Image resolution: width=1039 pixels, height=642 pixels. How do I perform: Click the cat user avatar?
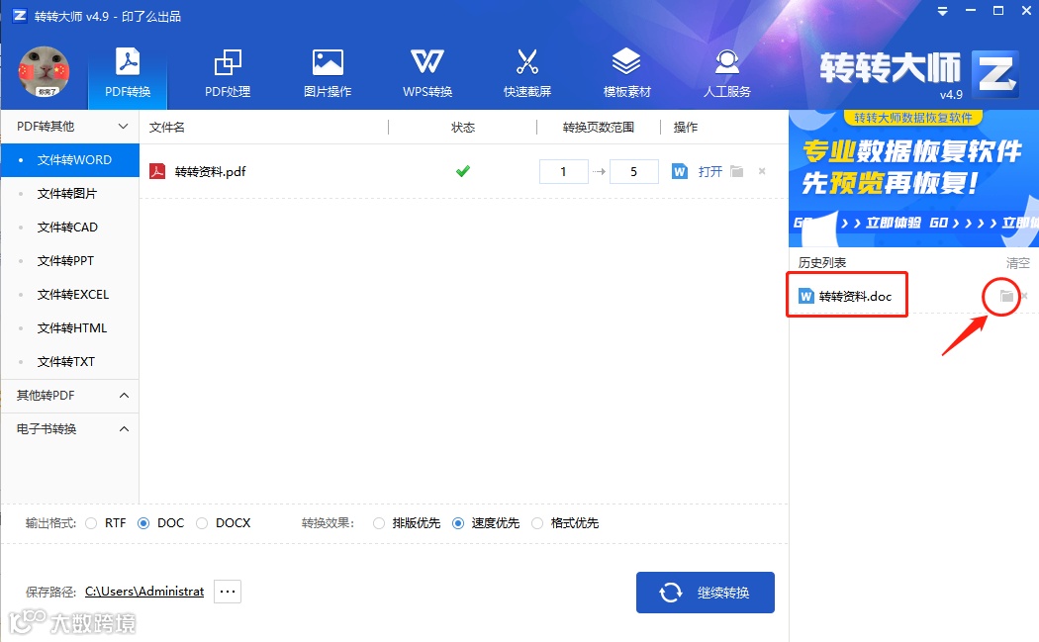click(44, 71)
